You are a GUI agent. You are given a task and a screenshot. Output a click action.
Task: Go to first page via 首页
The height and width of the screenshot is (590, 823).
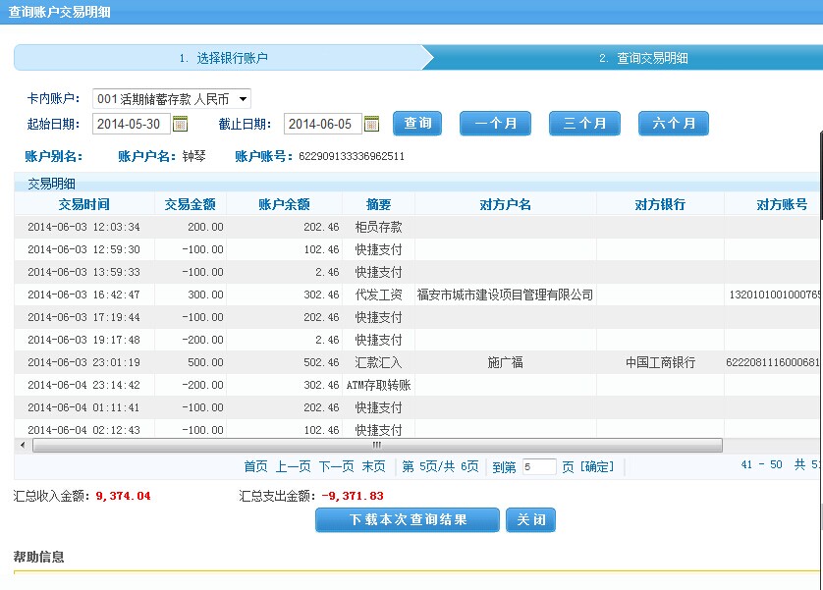[255, 466]
